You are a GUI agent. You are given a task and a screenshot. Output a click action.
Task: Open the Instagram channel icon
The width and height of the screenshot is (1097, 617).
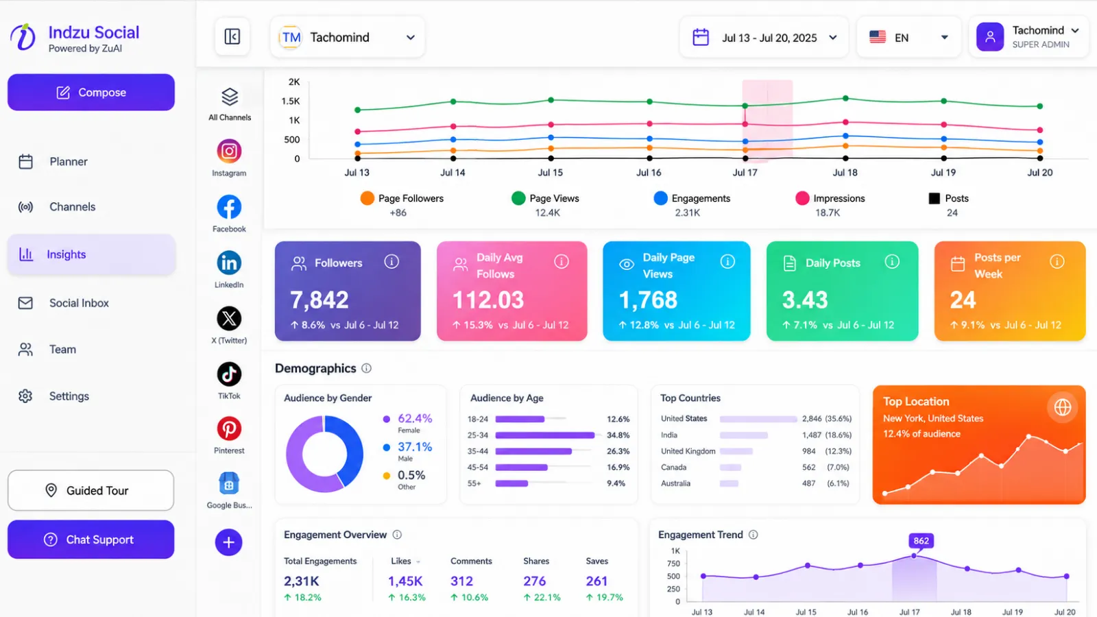(x=229, y=151)
